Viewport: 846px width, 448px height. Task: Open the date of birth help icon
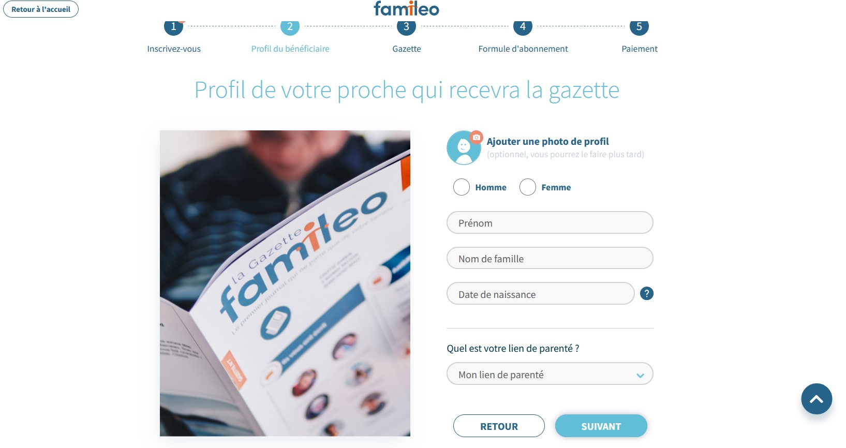coord(646,293)
